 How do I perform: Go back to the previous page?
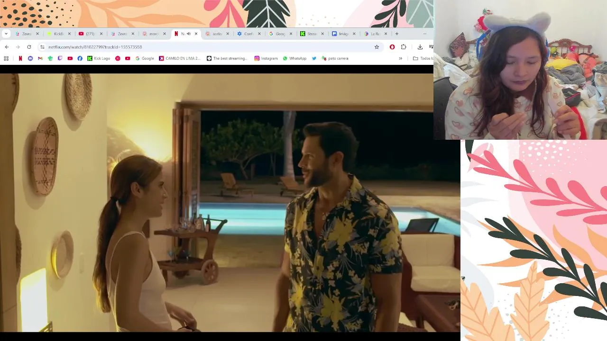pos(7,47)
